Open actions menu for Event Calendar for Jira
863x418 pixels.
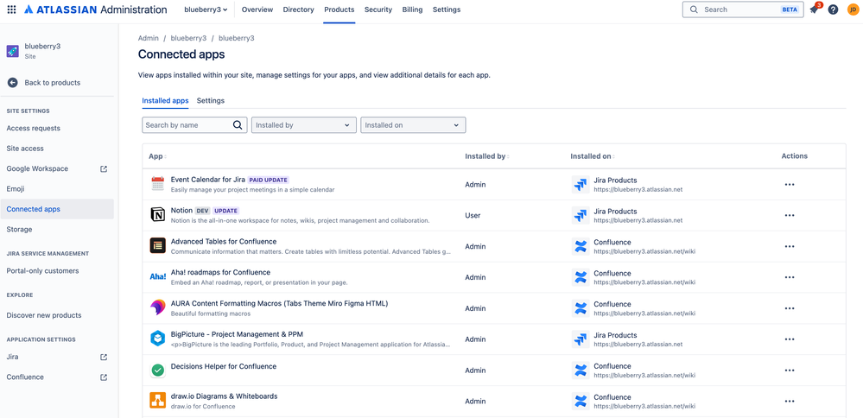(790, 185)
